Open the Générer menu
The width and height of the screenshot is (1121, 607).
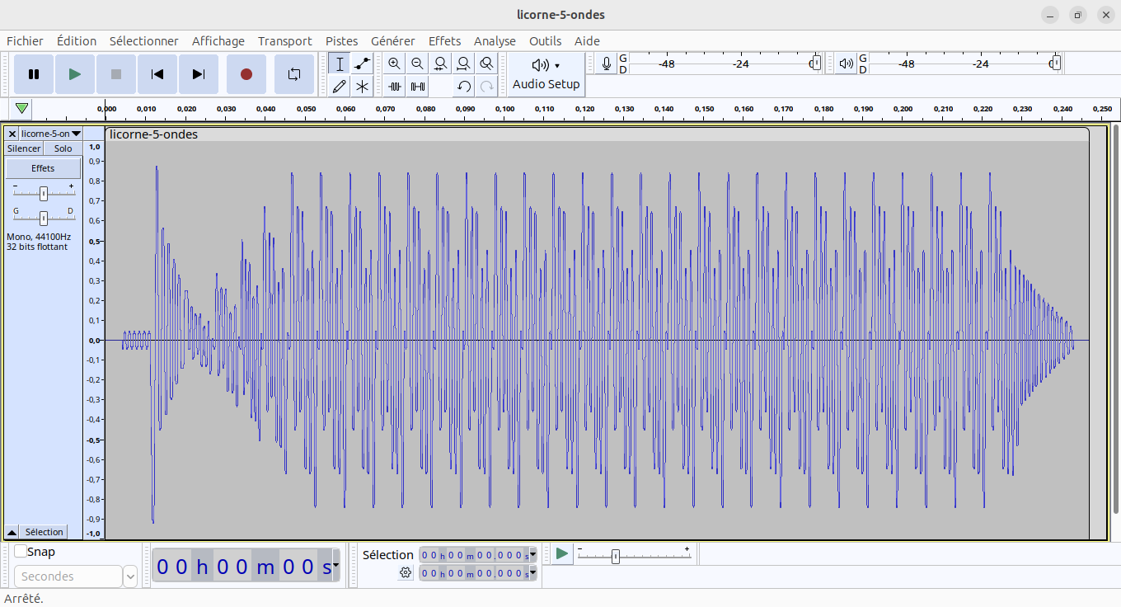[392, 41]
